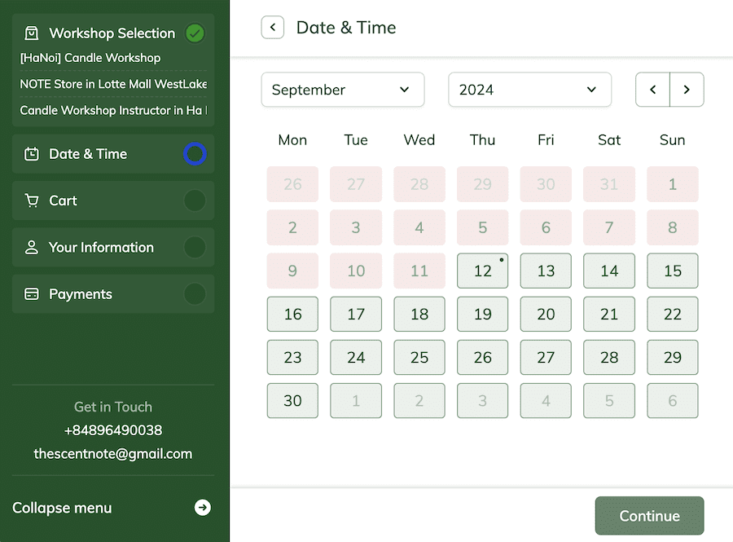Click the credit card Payments icon
This screenshot has width=733, height=542.
32,294
